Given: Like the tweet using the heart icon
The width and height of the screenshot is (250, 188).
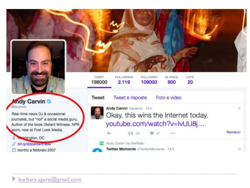Looking at the screenshot, I should tap(152, 133).
